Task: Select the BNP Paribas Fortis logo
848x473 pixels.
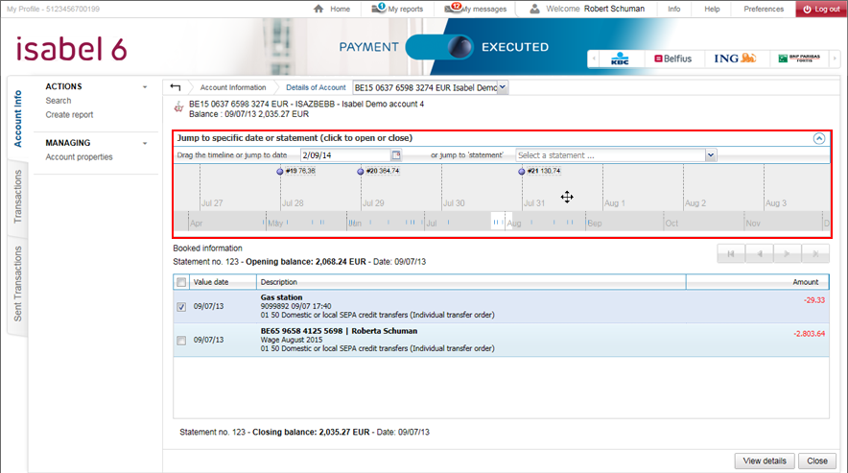Action: (799, 59)
